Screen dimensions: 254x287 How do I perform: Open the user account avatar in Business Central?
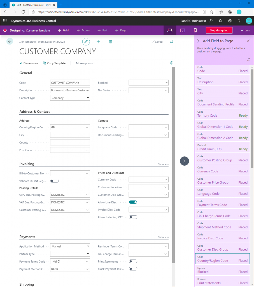point(249,21)
